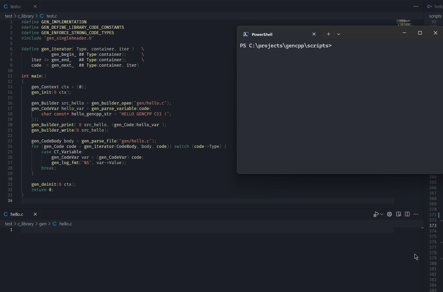Maximize the PowerShell terminal window

[420, 33]
